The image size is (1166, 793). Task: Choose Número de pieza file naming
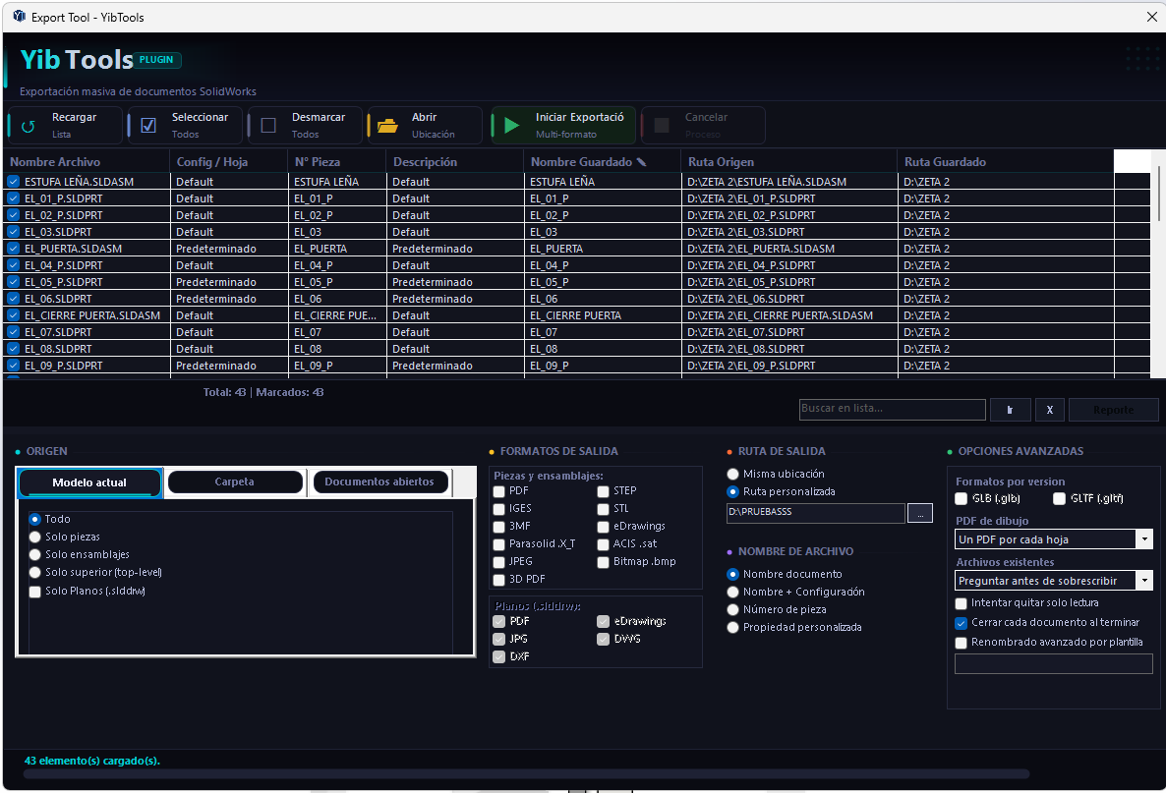(733, 610)
